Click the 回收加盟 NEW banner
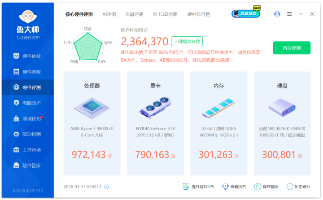 246,13
